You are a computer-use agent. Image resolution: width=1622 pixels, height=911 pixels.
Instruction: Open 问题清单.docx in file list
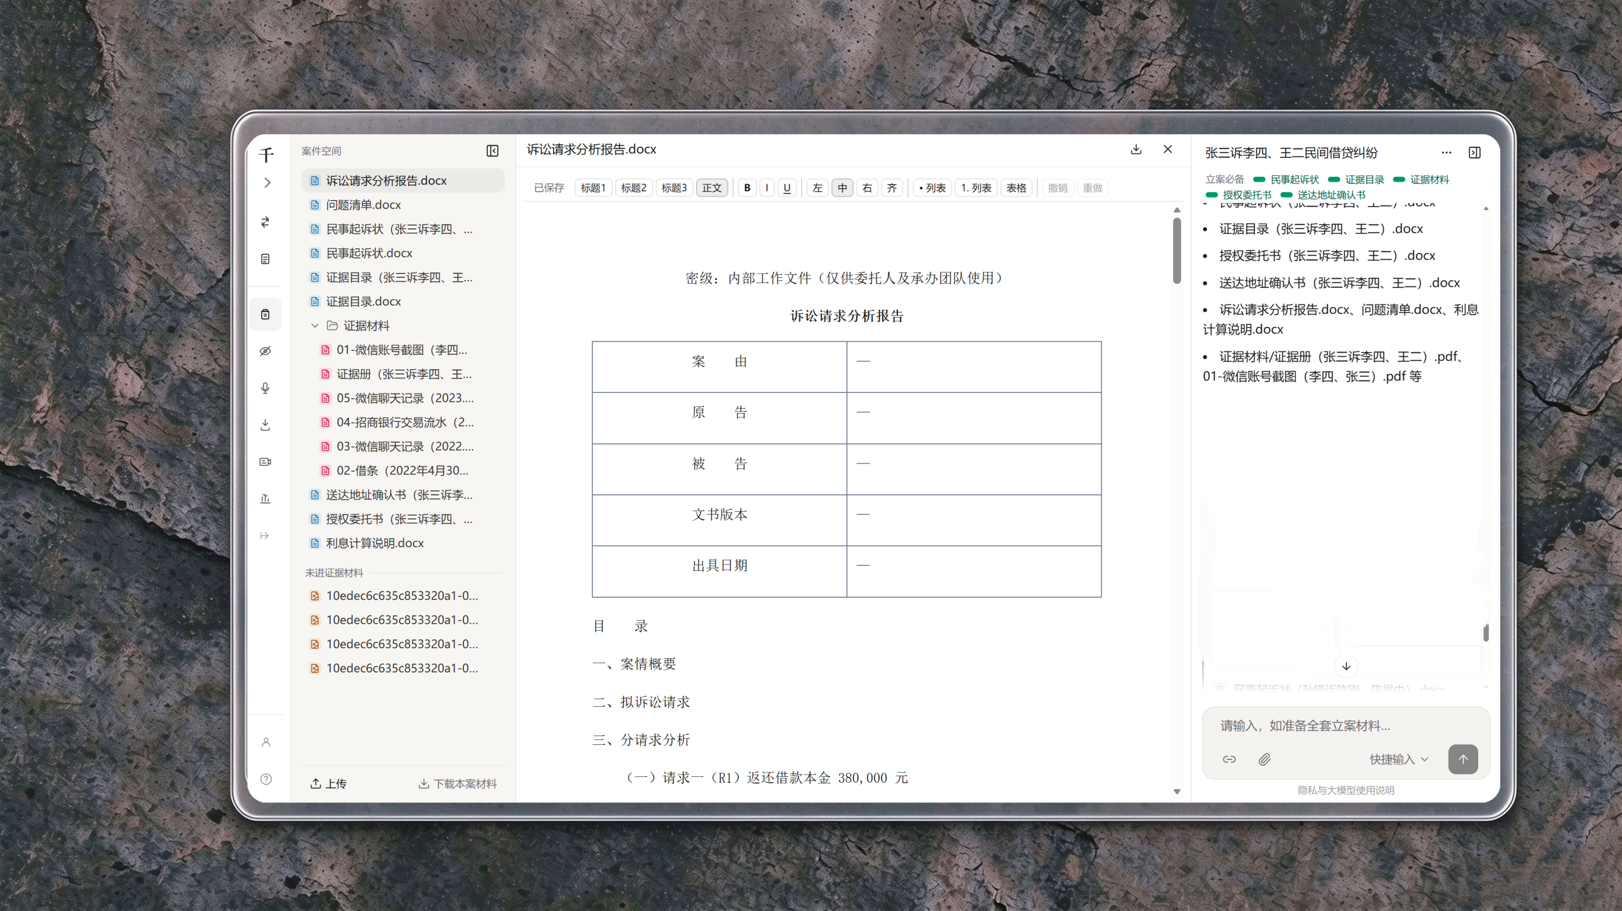[x=403, y=205]
